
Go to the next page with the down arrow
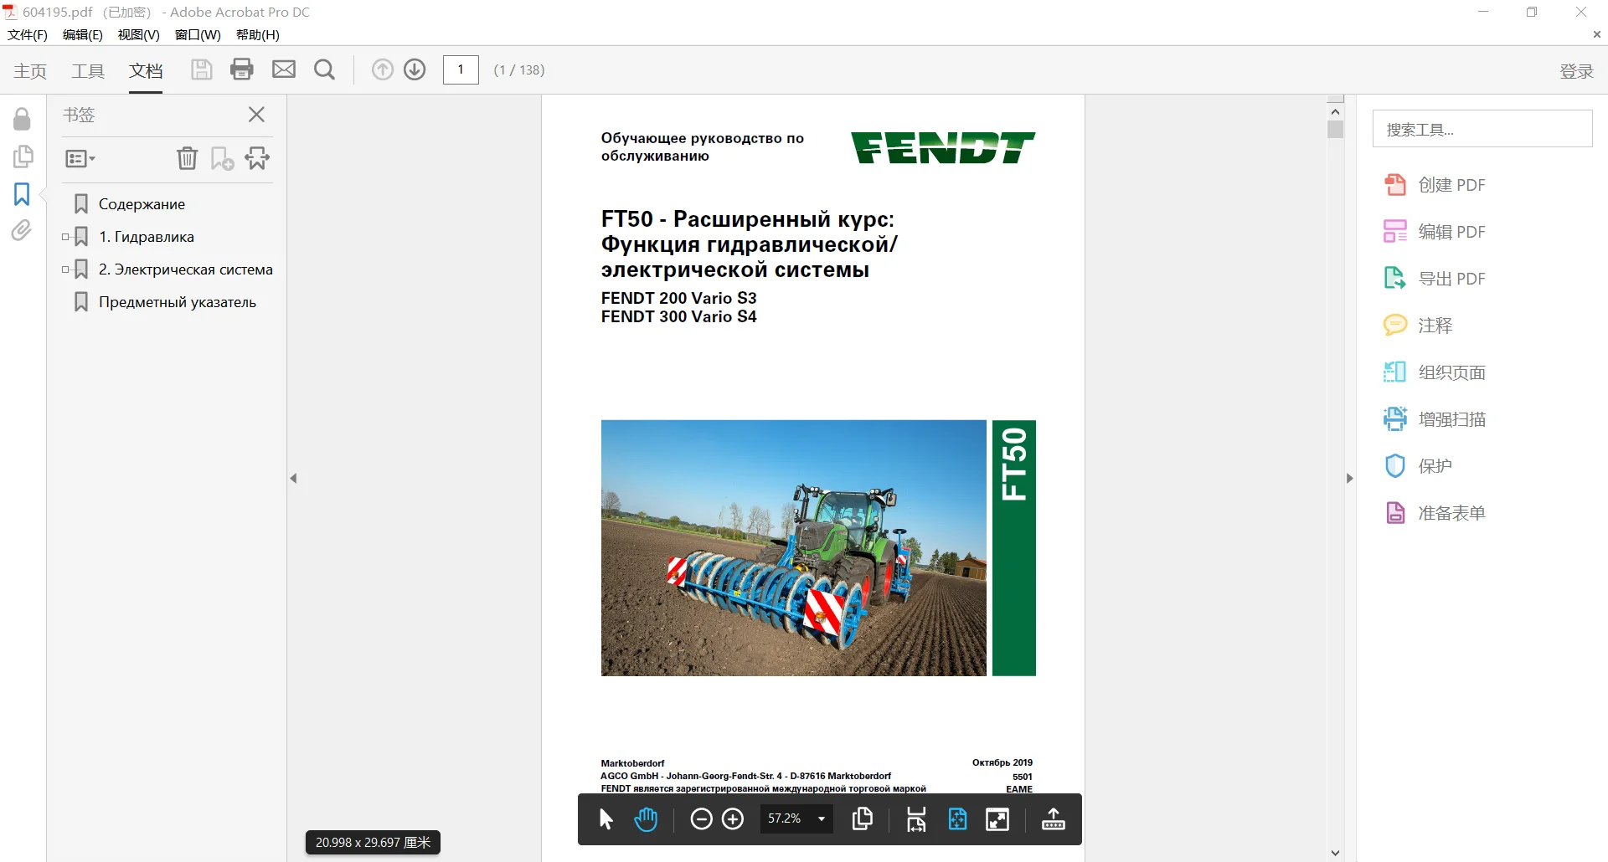click(415, 69)
